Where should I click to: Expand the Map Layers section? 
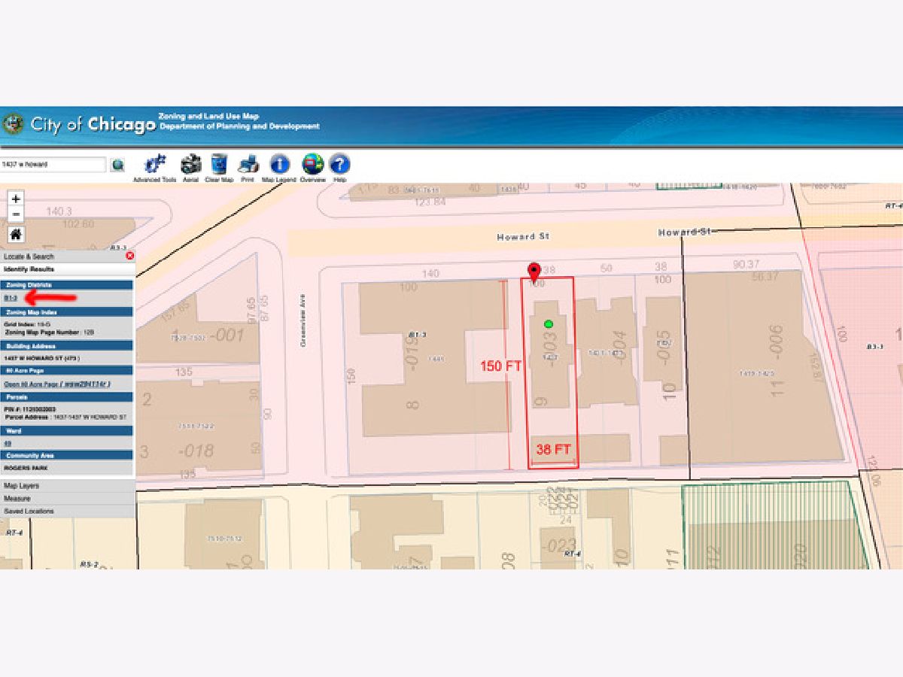(x=22, y=486)
